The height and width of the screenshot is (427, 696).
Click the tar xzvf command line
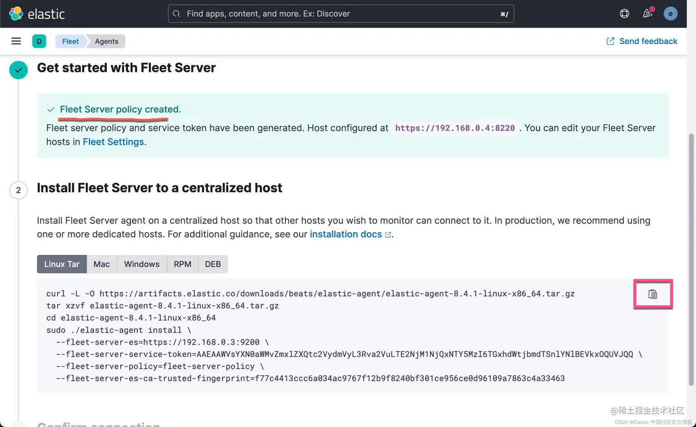[162, 306]
